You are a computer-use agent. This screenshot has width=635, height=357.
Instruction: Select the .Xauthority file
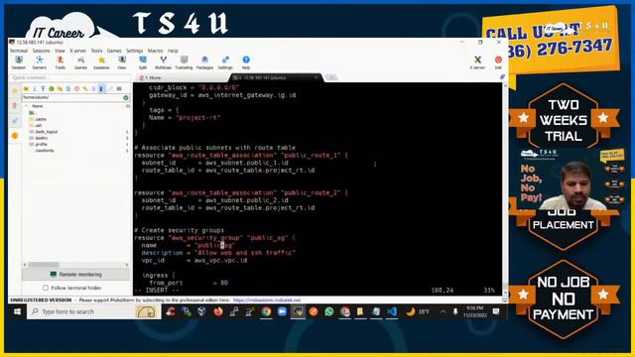(x=45, y=151)
